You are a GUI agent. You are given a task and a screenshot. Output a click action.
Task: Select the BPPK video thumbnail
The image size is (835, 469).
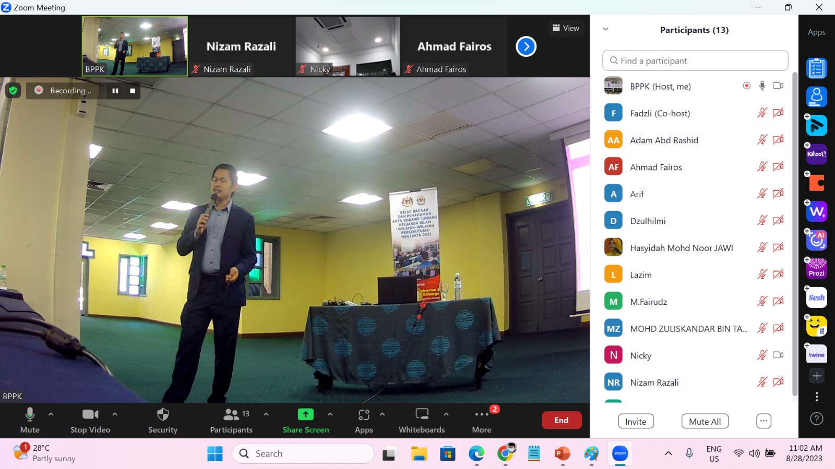point(135,46)
